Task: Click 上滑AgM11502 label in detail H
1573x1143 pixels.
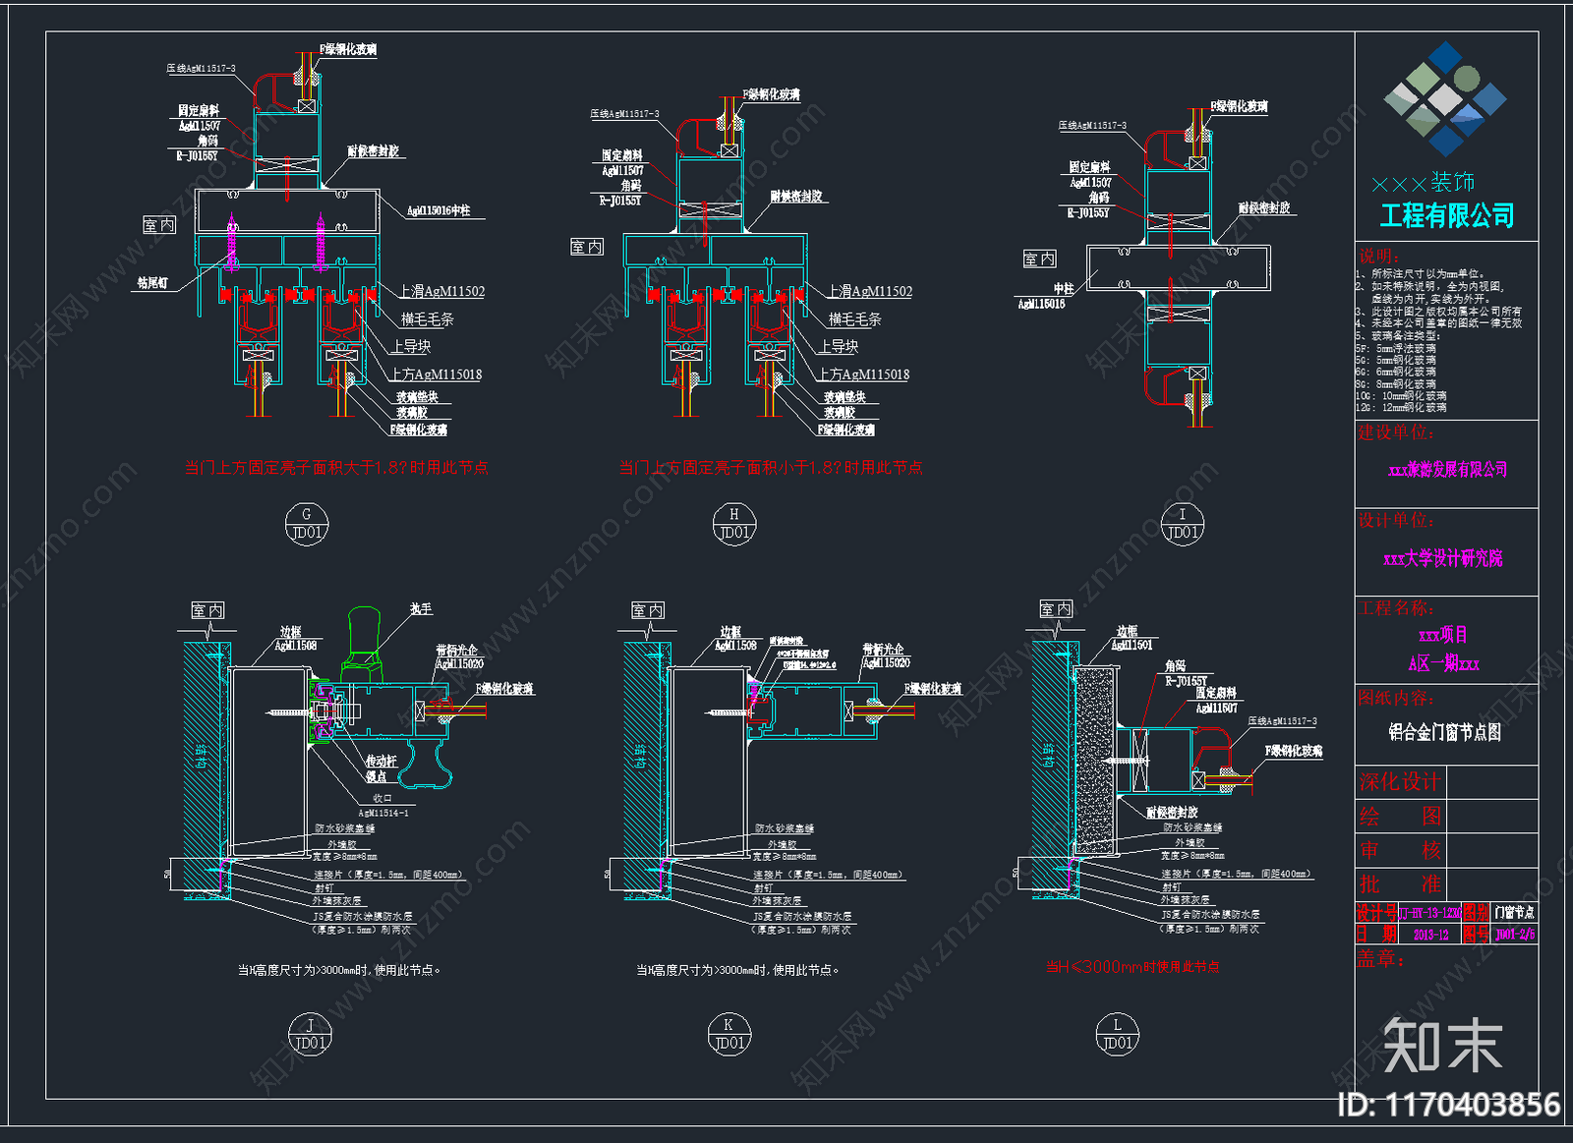Action: 869,291
